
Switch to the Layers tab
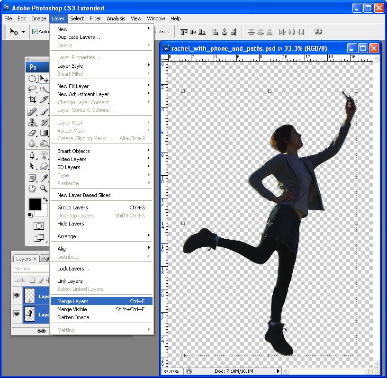click(x=26, y=259)
